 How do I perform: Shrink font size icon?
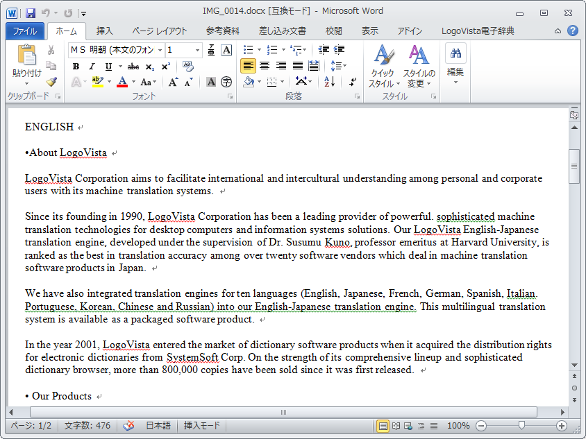click(189, 82)
